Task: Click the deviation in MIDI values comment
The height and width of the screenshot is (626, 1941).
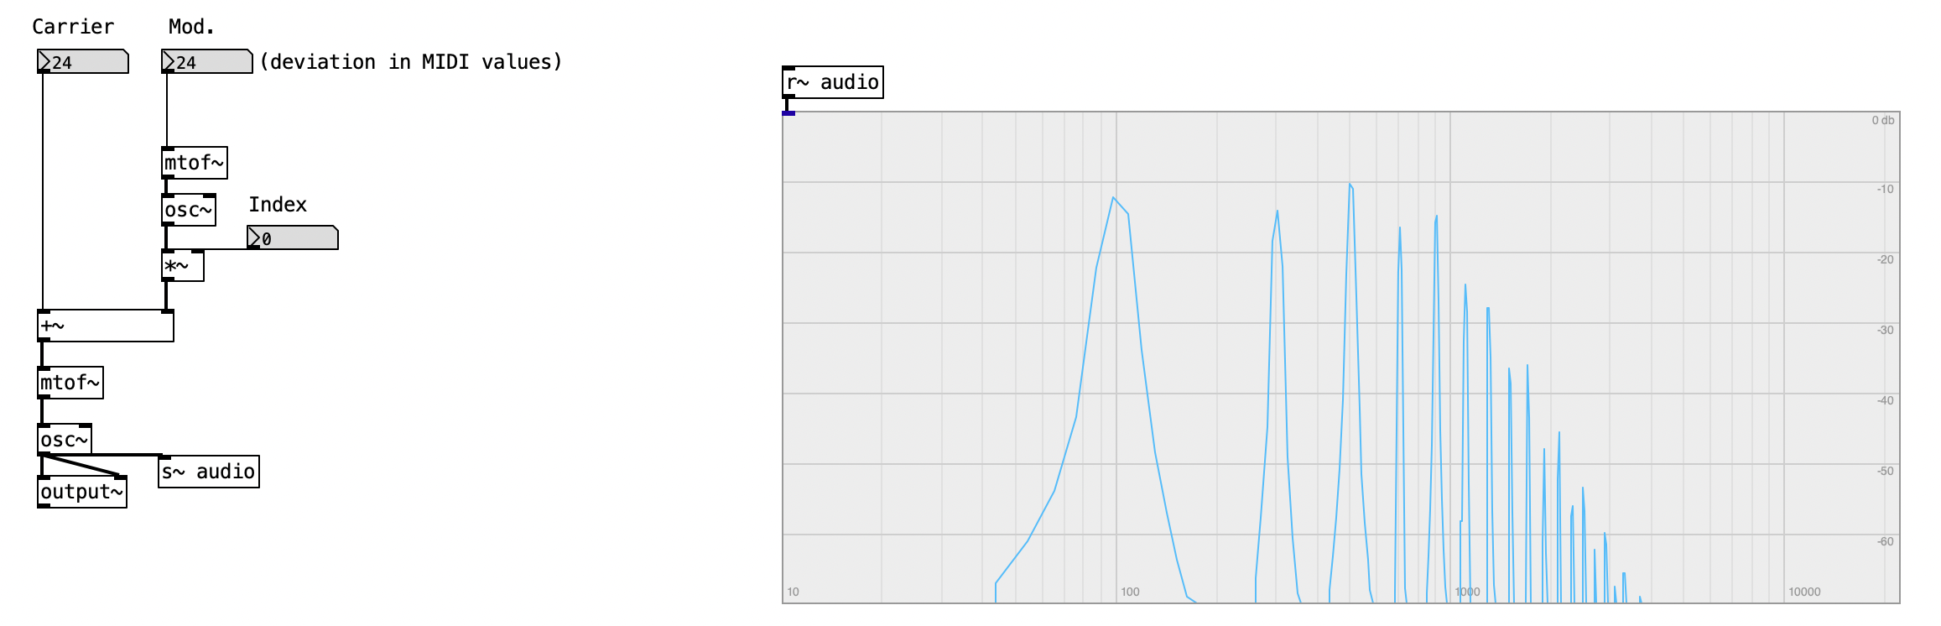Action: click(x=411, y=62)
